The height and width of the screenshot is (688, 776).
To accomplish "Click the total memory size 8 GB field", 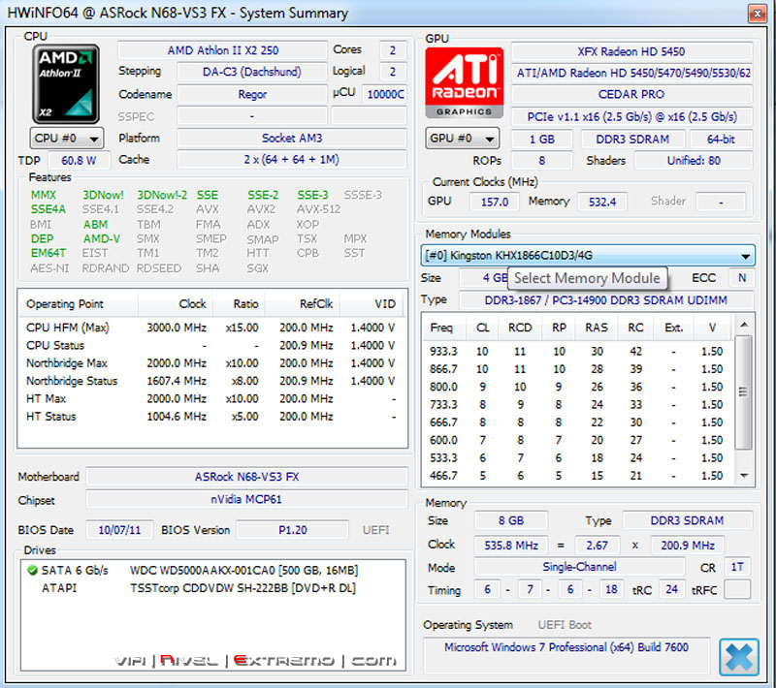I will point(511,520).
